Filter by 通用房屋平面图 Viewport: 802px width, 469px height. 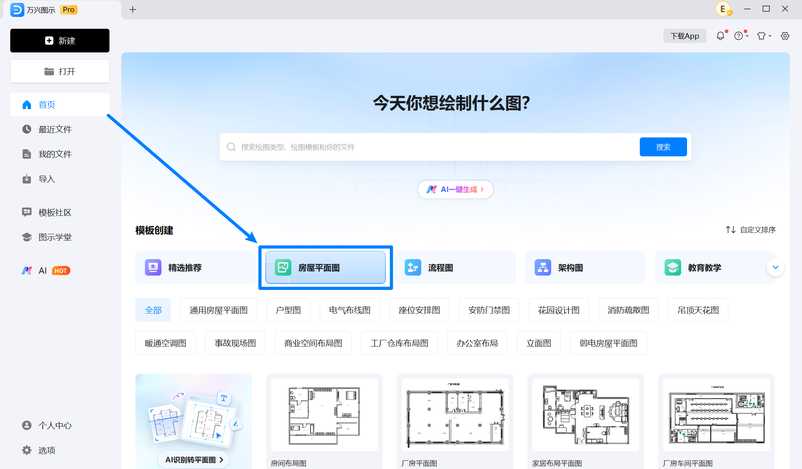(x=219, y=310)
